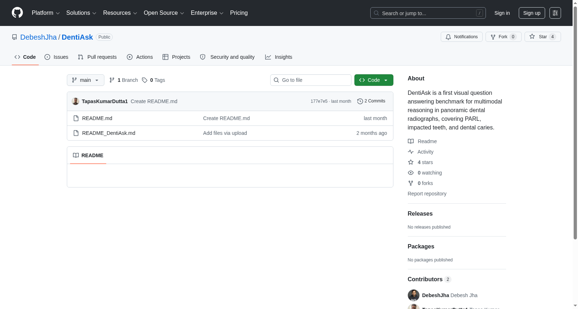
Task: Switch to the Insights tab
Action: pos(279,57)
